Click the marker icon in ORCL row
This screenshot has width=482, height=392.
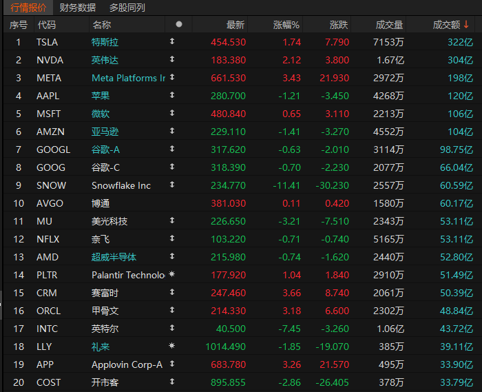click(172, 309)
